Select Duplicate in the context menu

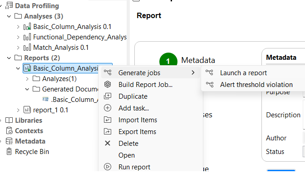pos(151,96)
